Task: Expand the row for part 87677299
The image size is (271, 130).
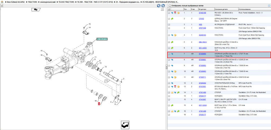Action: pos(169,28)
